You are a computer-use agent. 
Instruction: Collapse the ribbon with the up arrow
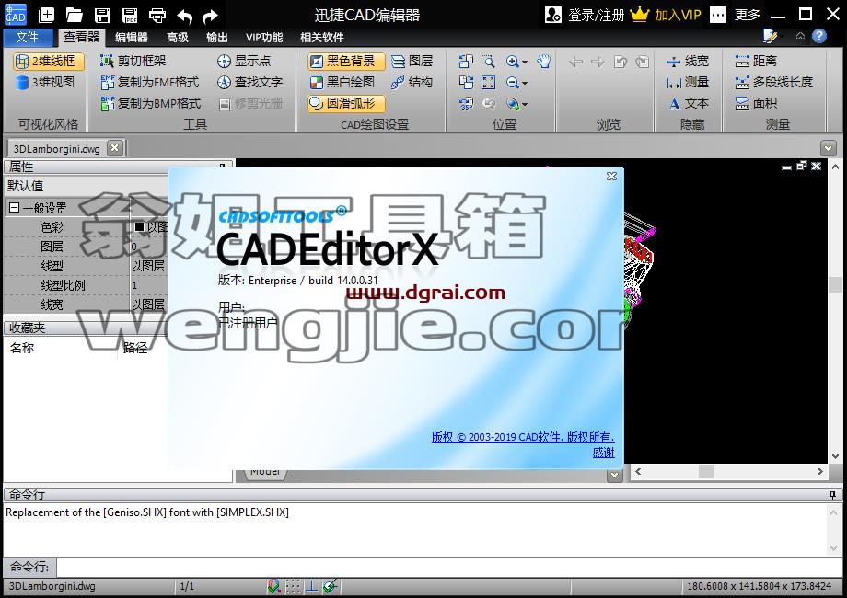(x=800, y=36)
